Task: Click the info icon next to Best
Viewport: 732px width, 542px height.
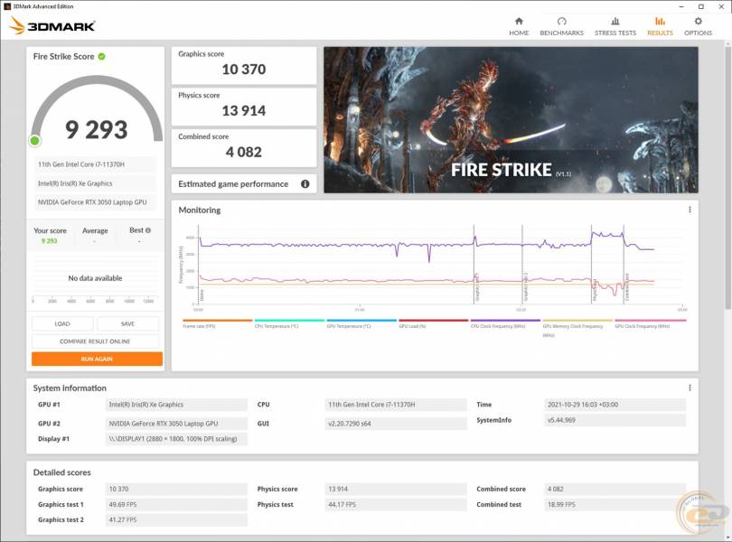Action: click(x=148, y=230)
